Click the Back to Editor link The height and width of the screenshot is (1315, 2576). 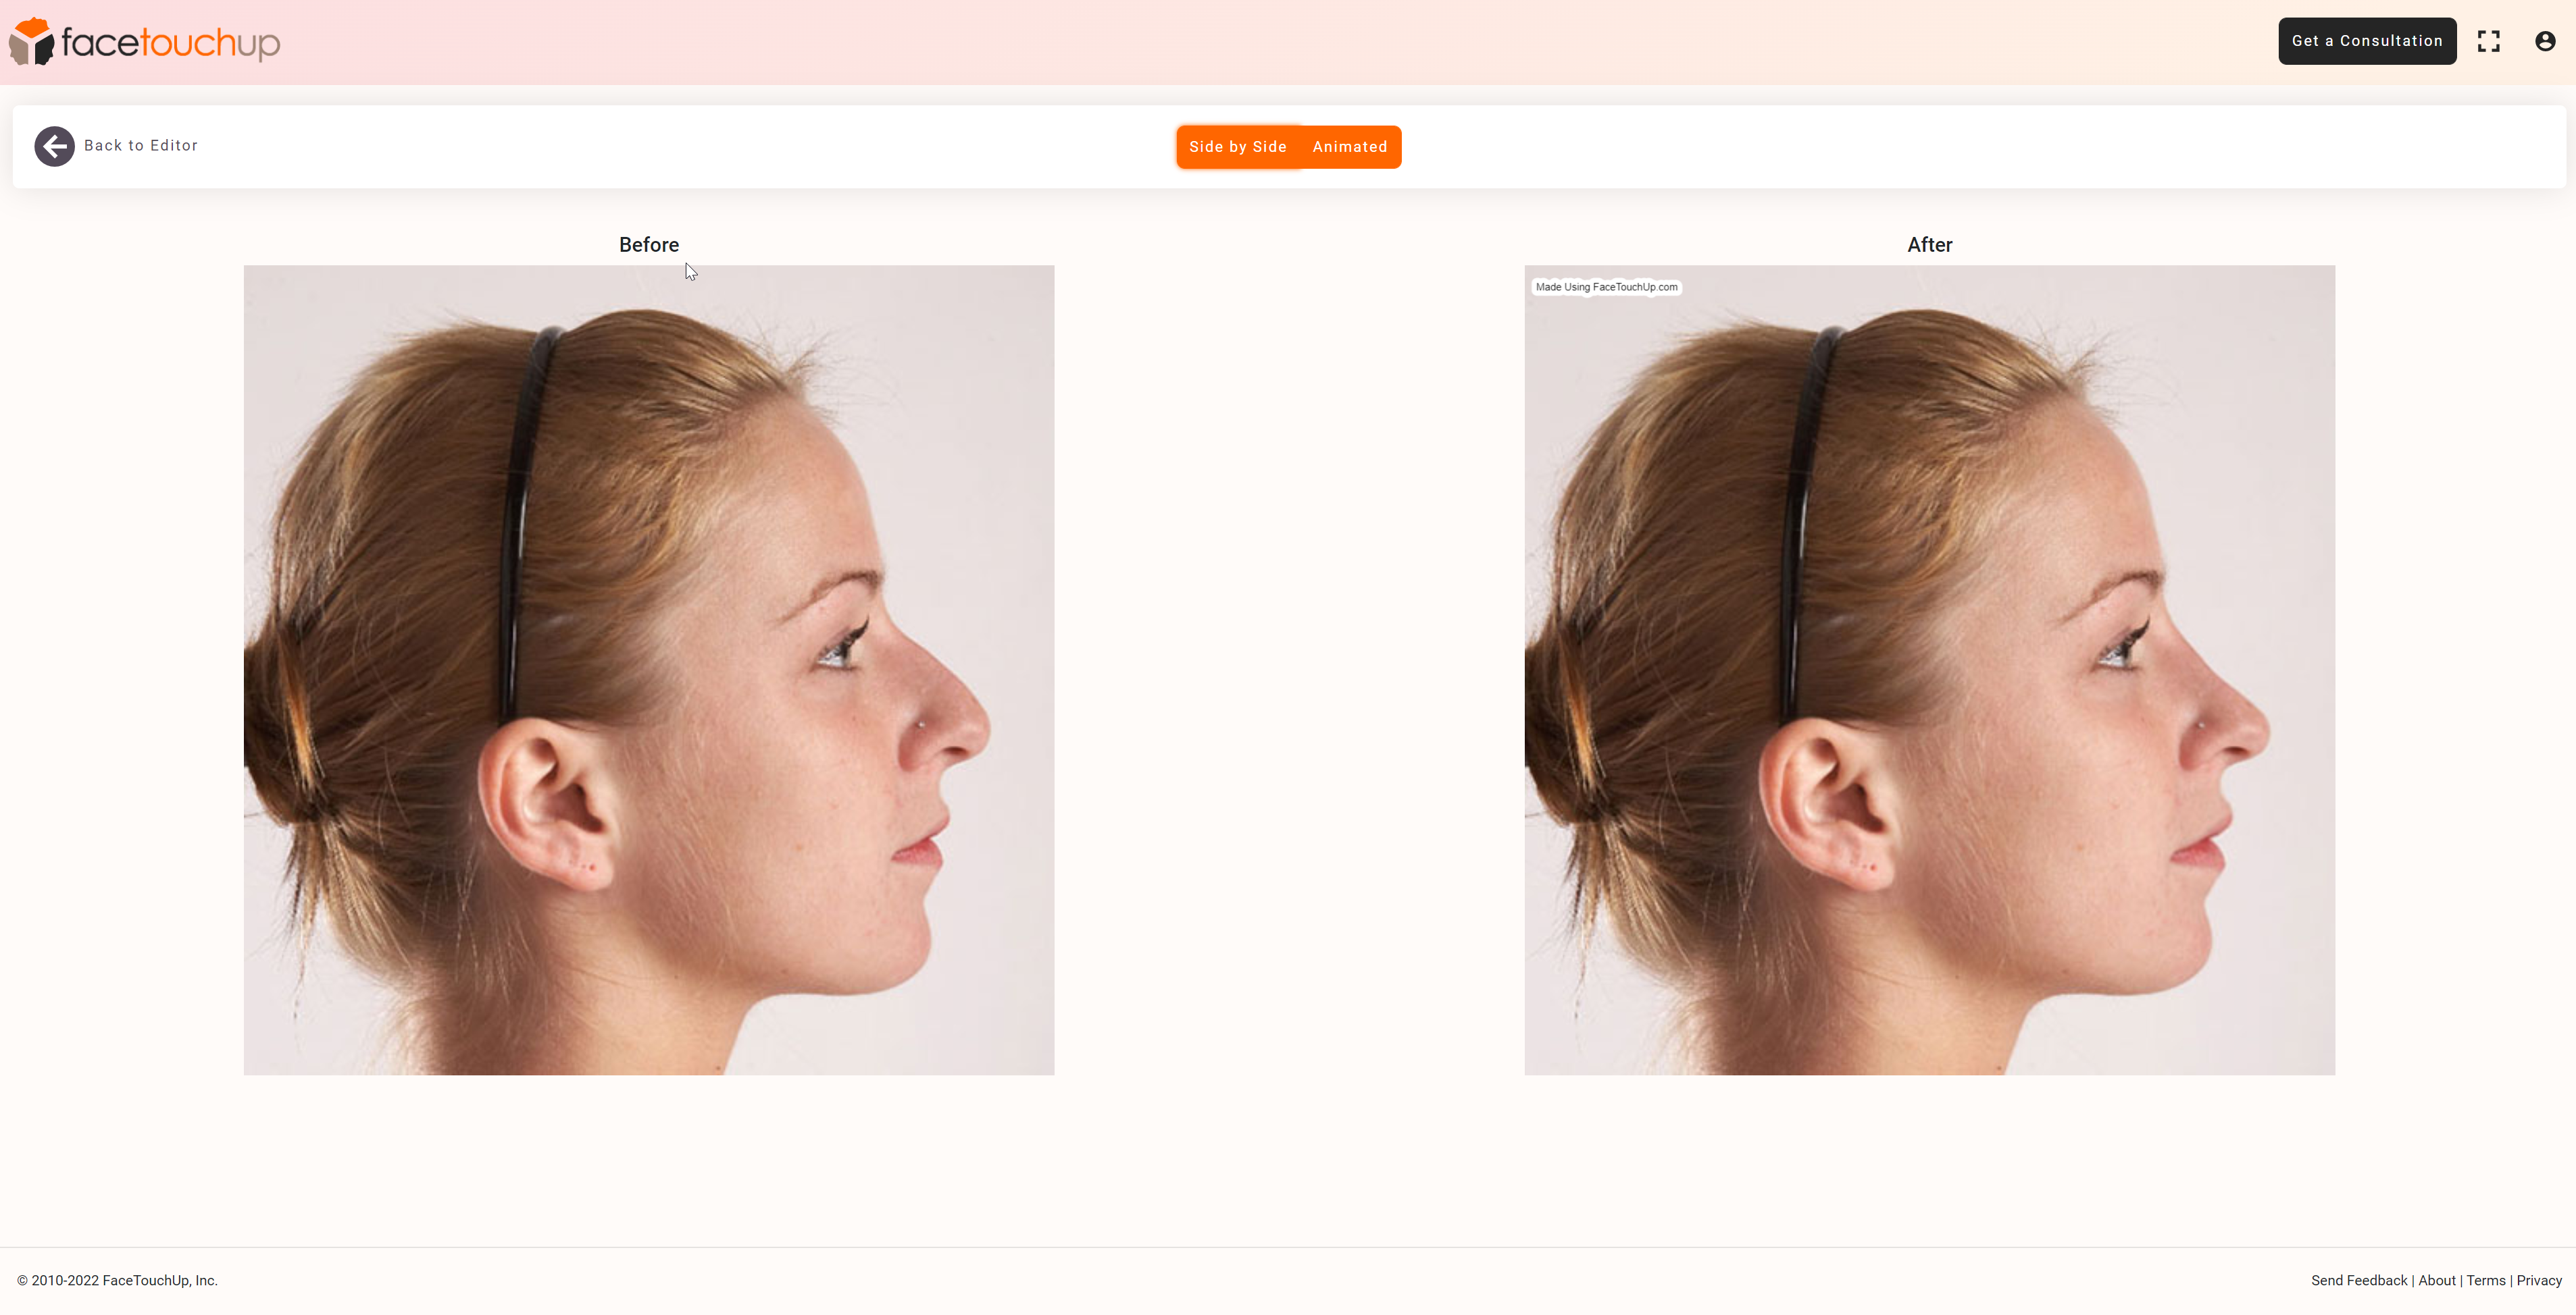[142, 146]
